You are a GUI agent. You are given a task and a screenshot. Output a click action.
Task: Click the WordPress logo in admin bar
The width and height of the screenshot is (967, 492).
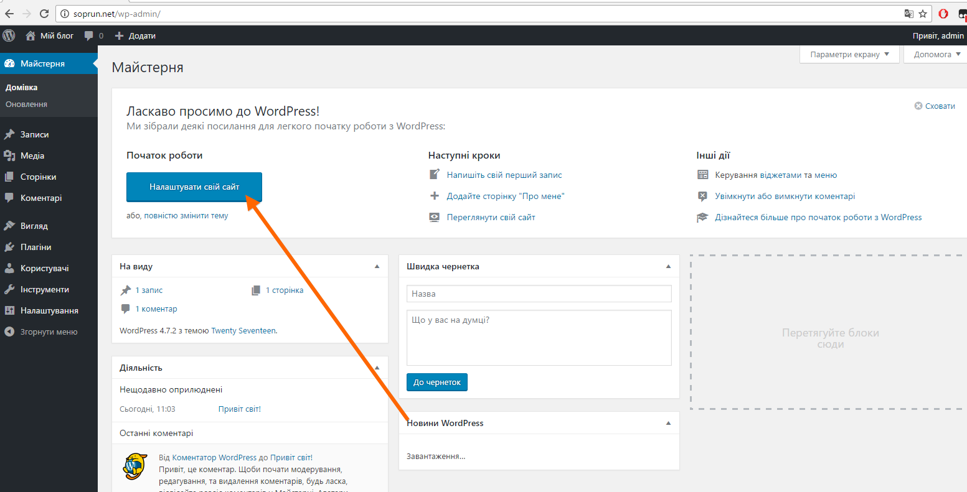click(9, 35)
